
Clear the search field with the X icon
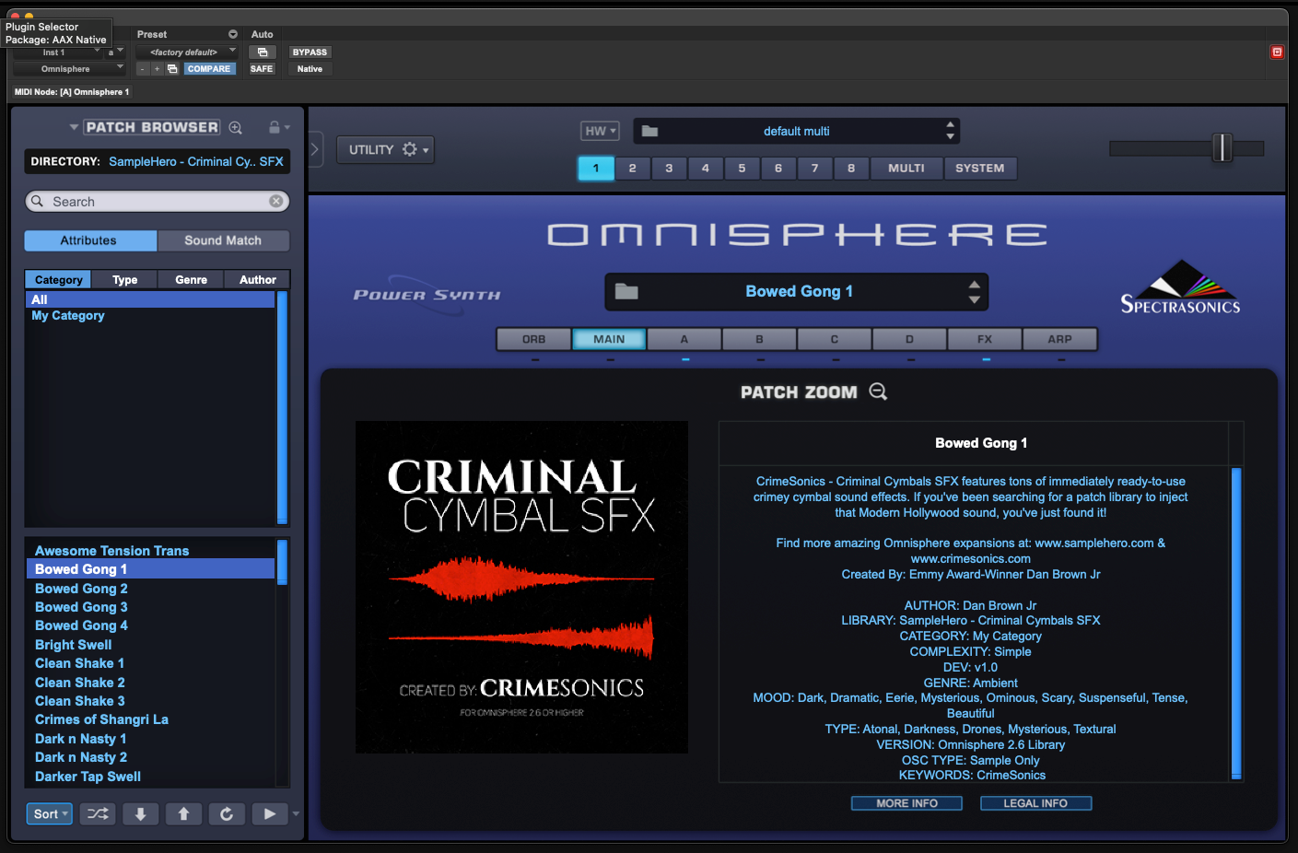[x=276, y=201]
